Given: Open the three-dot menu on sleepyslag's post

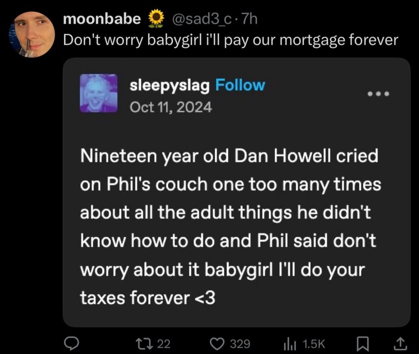Looking at the screenshot, I should click(x=378, y=94).
